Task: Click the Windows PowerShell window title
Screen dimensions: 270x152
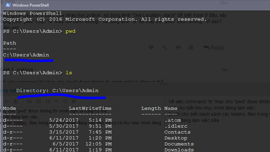Action: [x=31, y=5]
